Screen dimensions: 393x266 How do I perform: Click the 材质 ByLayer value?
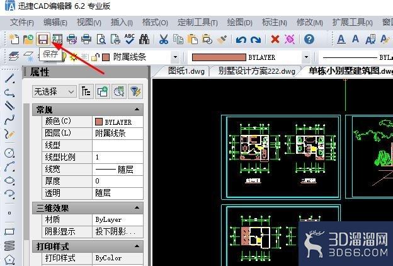(118, 220)
